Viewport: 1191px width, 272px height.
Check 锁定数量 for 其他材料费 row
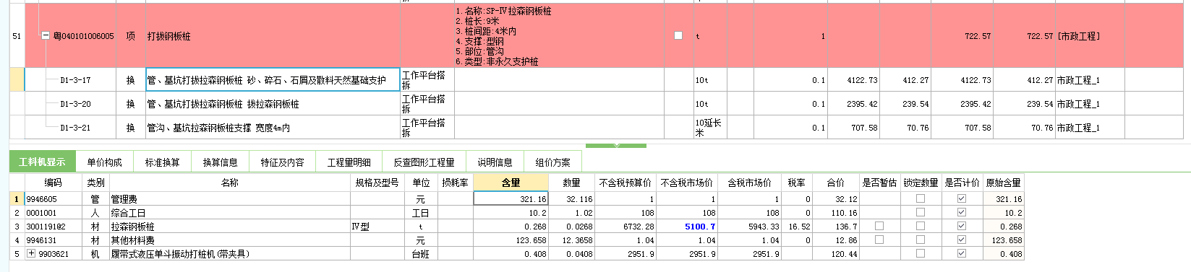[x=921, y=240]
